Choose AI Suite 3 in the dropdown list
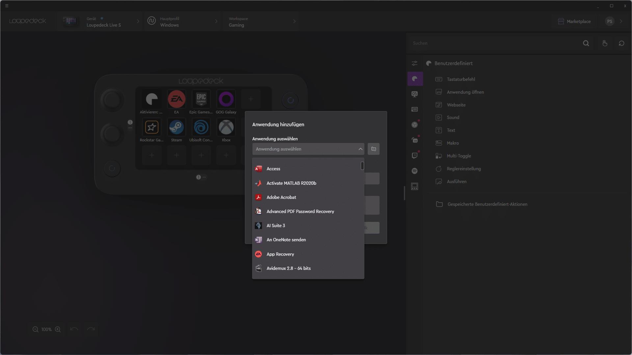 coord(276,225)
